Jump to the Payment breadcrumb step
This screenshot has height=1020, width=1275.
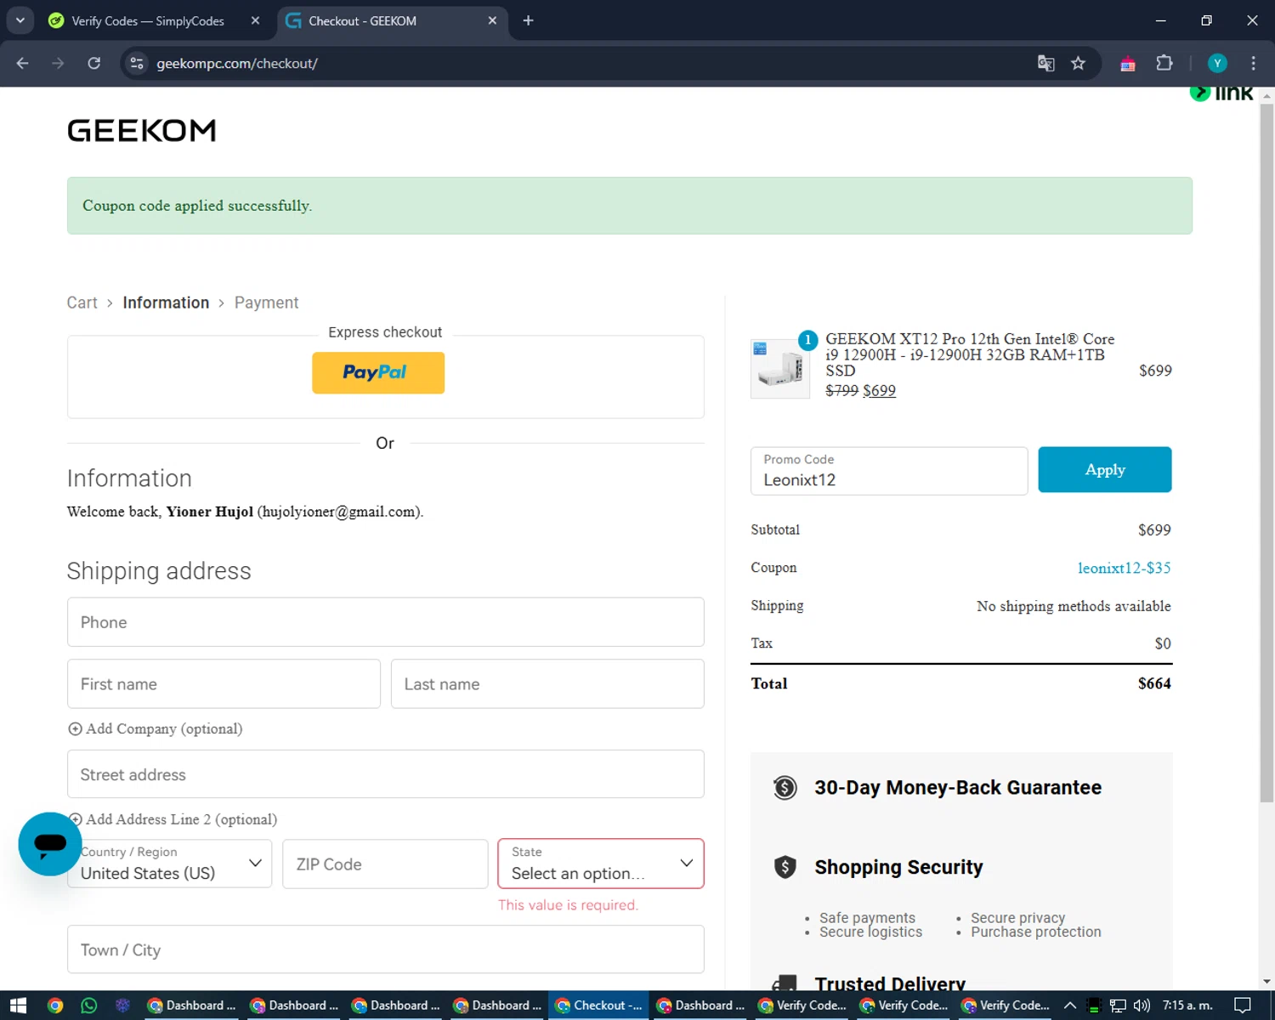266,303
